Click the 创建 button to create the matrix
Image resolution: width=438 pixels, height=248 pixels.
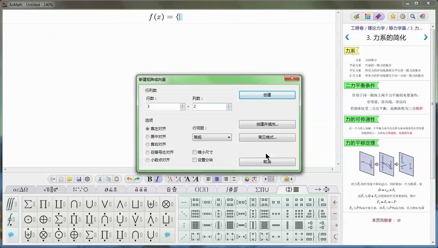pos(267,95)
